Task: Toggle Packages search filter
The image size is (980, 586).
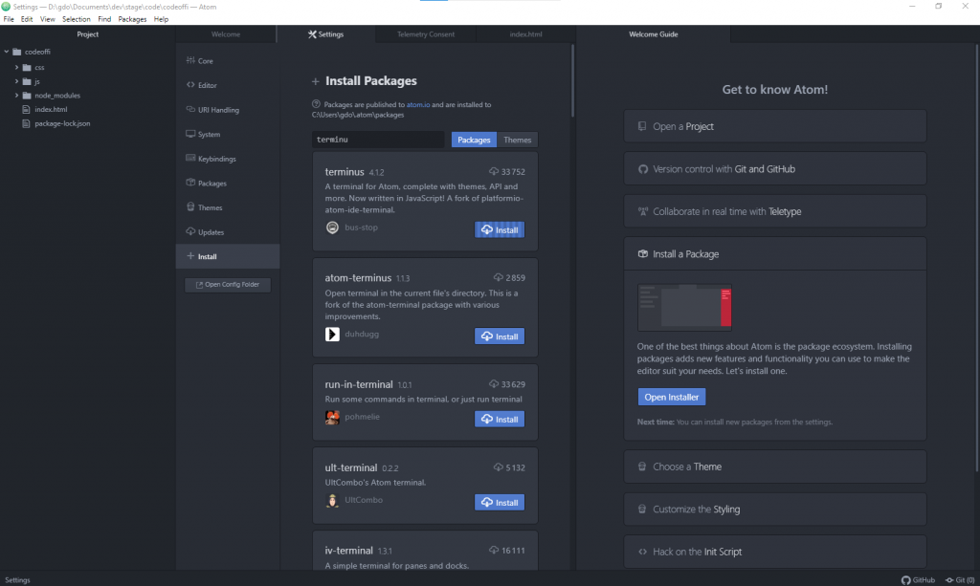Action: 474,140
